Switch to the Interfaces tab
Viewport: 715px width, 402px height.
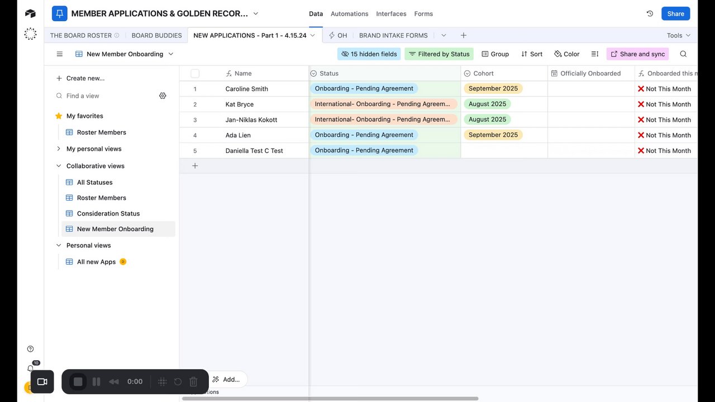391,13
